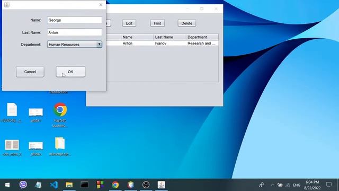This screenshot has height=191, width=339.
Task: Open the notification center icon
Action: coord(329,185)
